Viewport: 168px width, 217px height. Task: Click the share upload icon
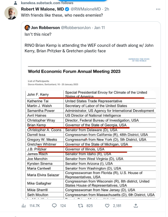136,206
